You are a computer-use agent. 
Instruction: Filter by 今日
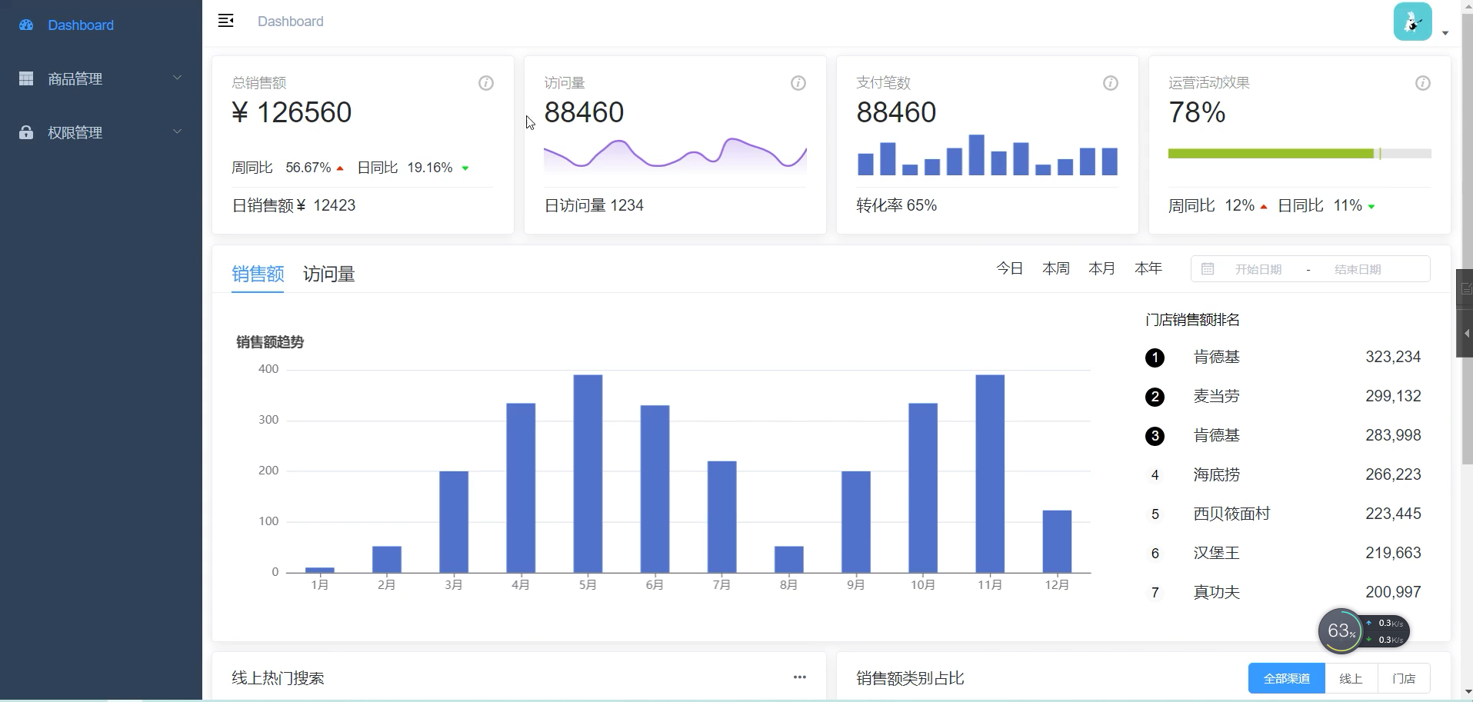pos(1010,268)
